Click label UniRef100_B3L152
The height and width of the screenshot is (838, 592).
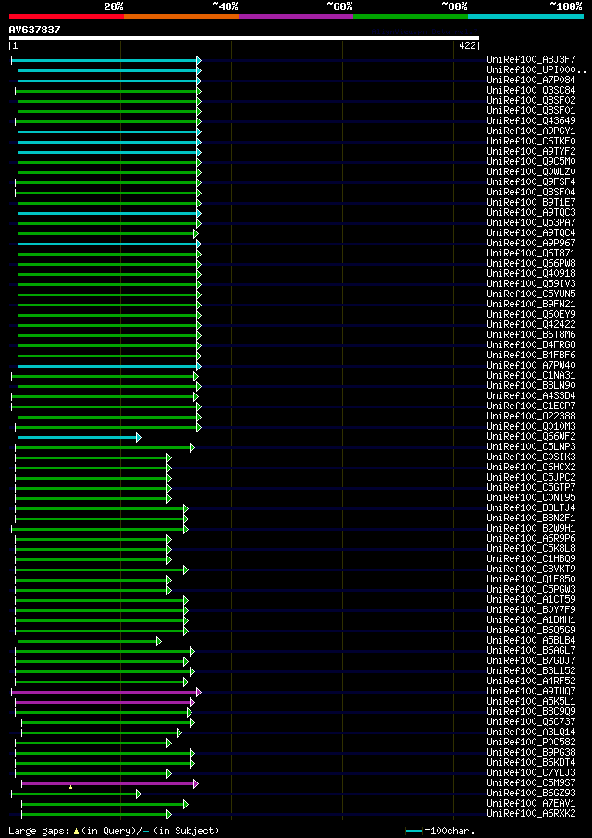pos(531,670)
